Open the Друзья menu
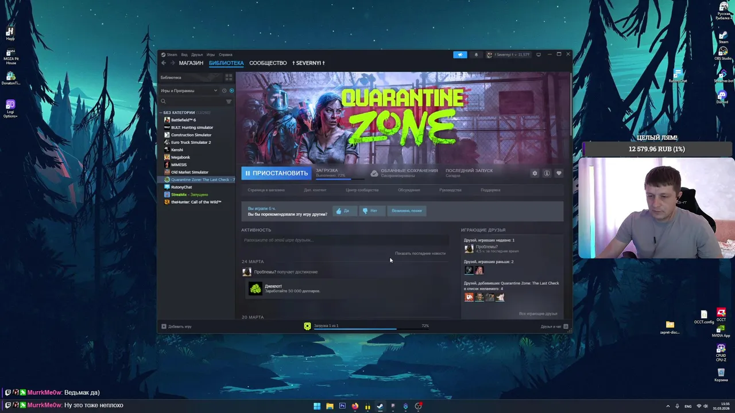This screenshot has width=735, height=413. pos(197,54)
